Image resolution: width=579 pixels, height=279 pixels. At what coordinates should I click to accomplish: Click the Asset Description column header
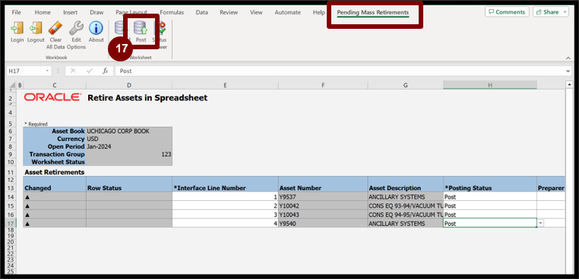[406, 188]
